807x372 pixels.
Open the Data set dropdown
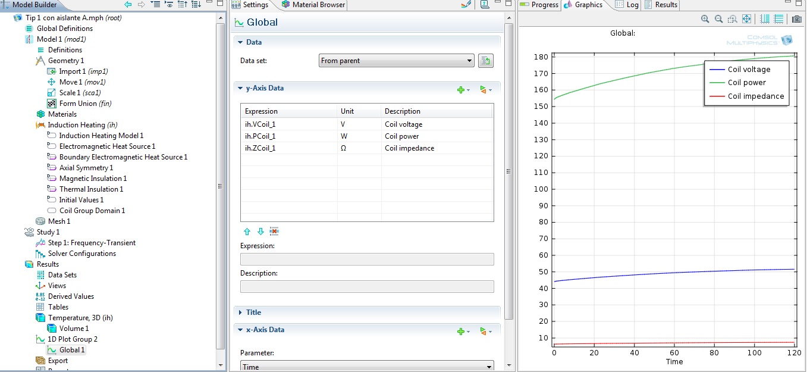[396, 61]
